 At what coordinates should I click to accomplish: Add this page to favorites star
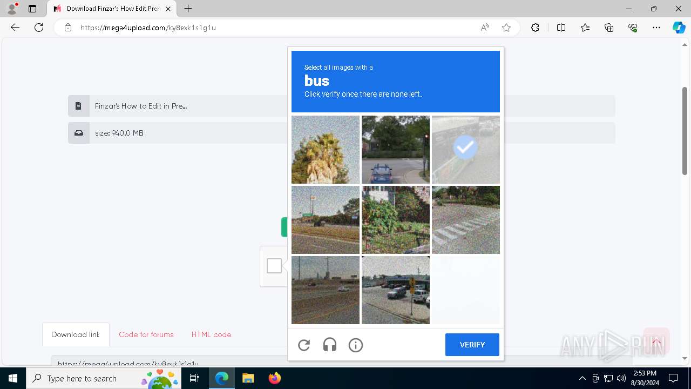coord(506,28)
